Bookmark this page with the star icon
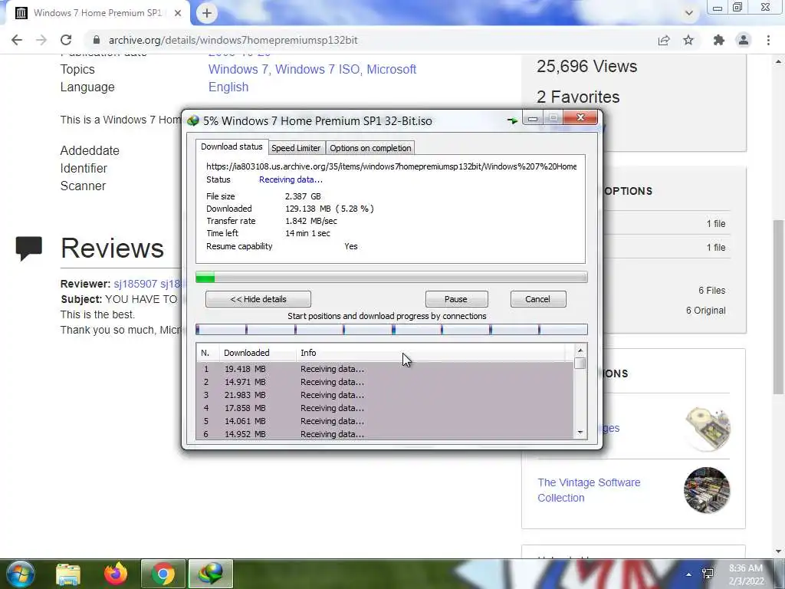The height and width of the screenshot is (589, 785). click(688, 40)
